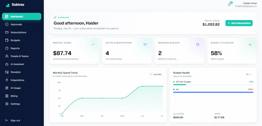Open the Dashboard menu item
The width and height of the screenshot is (262, 126).
(22, 16)
